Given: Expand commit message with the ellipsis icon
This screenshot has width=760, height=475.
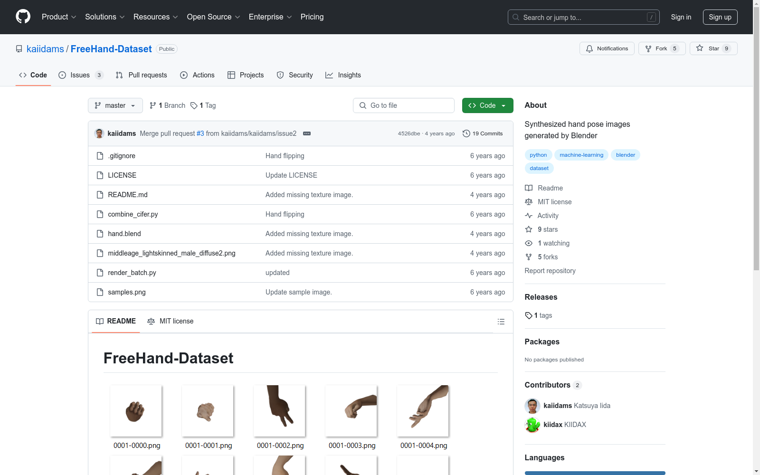Looking at the screenshot, I should [x=307, y=133].
